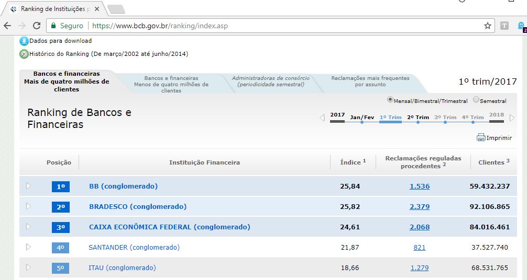Open Reclamações mais frequentes por assunto tab
The image size is (527, 280).
point(370,81)
